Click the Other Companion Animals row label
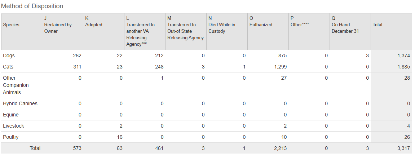The image size is (415, 155). point(16,85)
